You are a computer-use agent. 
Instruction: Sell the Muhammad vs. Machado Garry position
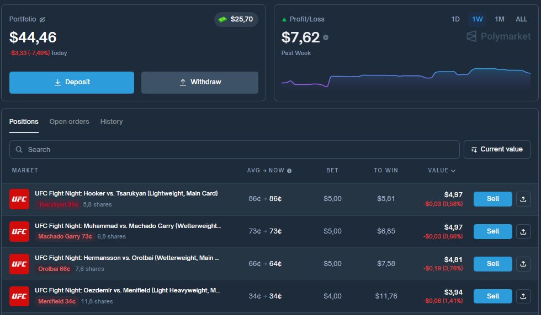click(x=492, y=231)
